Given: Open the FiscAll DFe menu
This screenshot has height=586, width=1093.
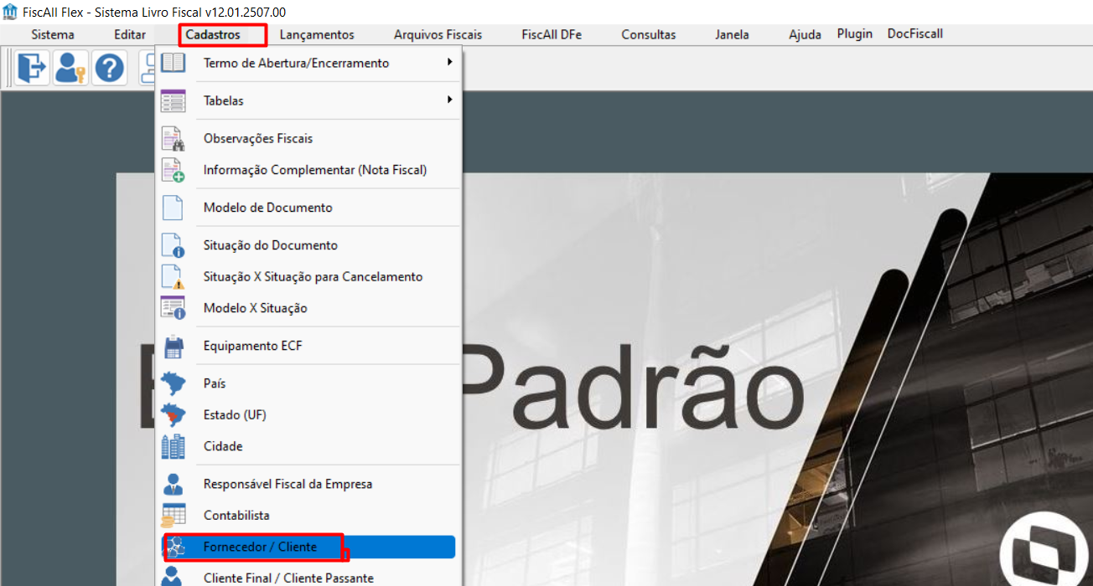Looking at the screenshot, I should tap(552, 34).
